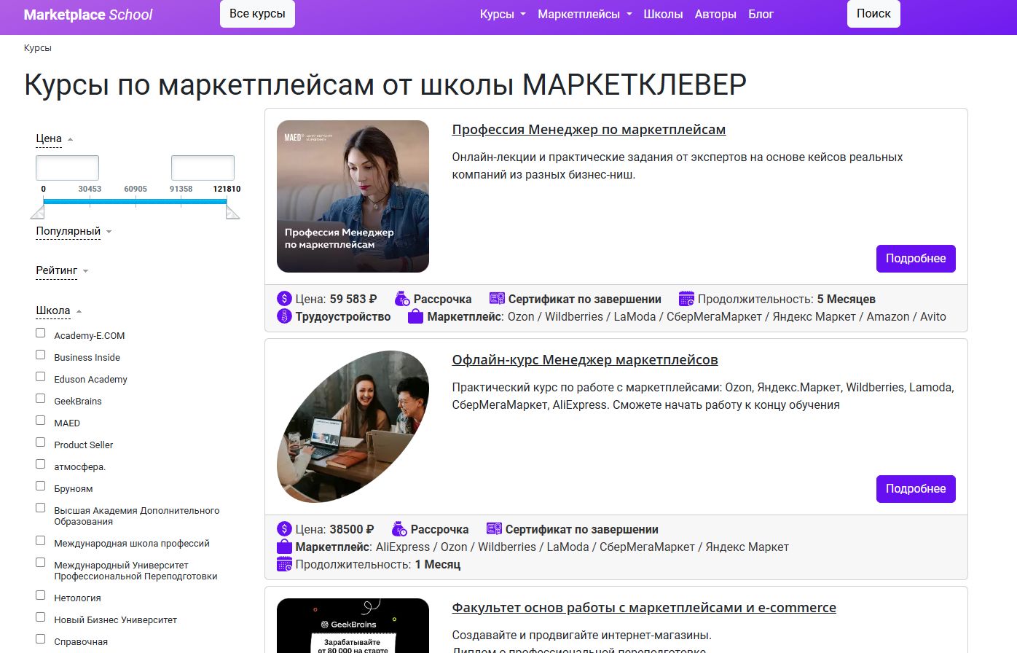Click the certificate icon in the first course
Screen dimensions: 1017x653
[497, 299]
